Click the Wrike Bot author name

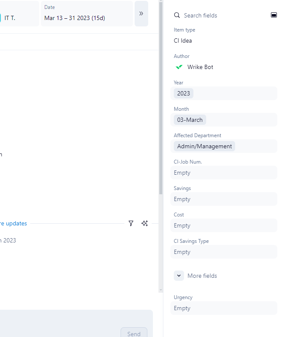coord(200,67)
